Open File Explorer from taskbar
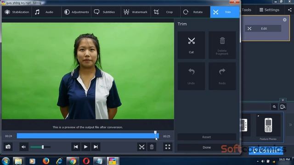The height and width of the screenshot is (165, 294). coord(18,161)
